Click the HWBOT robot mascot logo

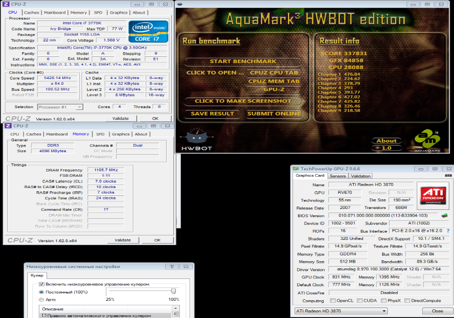coord(197,135)
